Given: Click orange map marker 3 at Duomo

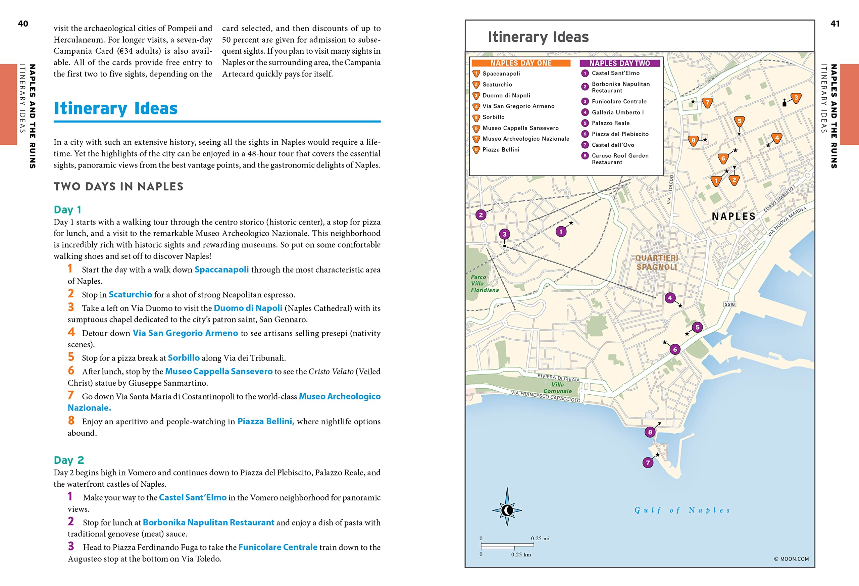Looking at the screenshot, I should click(x=796, y=98).
